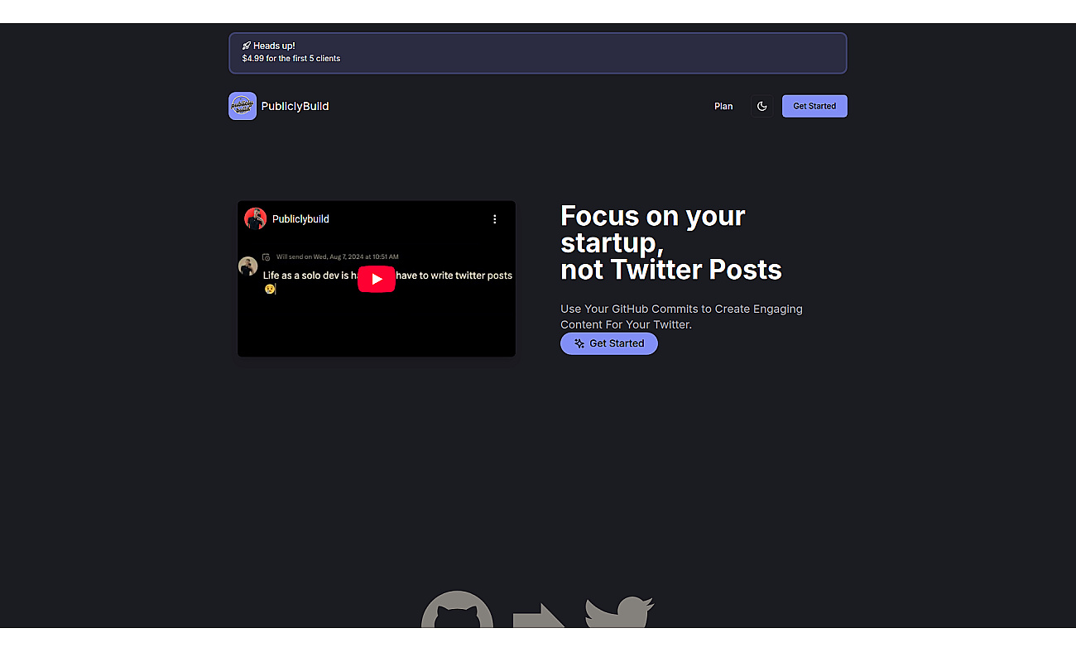Click the header Get Started button
The height and width of the screenshot is (652, 1076).
(x=814, y=106)
